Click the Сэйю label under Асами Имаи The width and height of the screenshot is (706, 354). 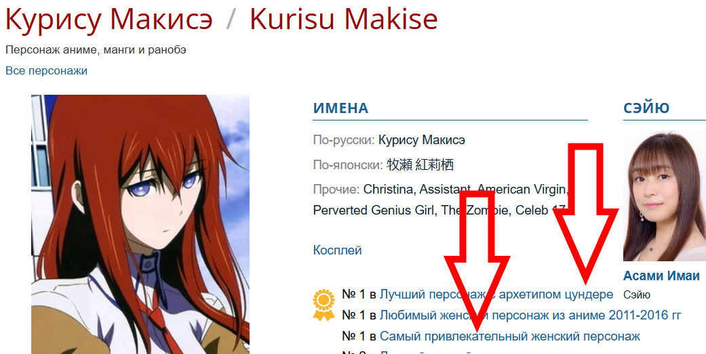[637, 295]
